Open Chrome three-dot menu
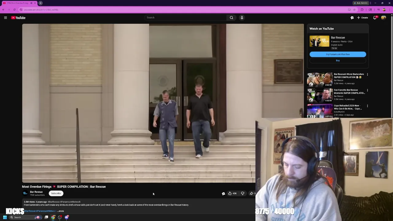This screenshot has height=221, width=393. (x=390, y=10)
